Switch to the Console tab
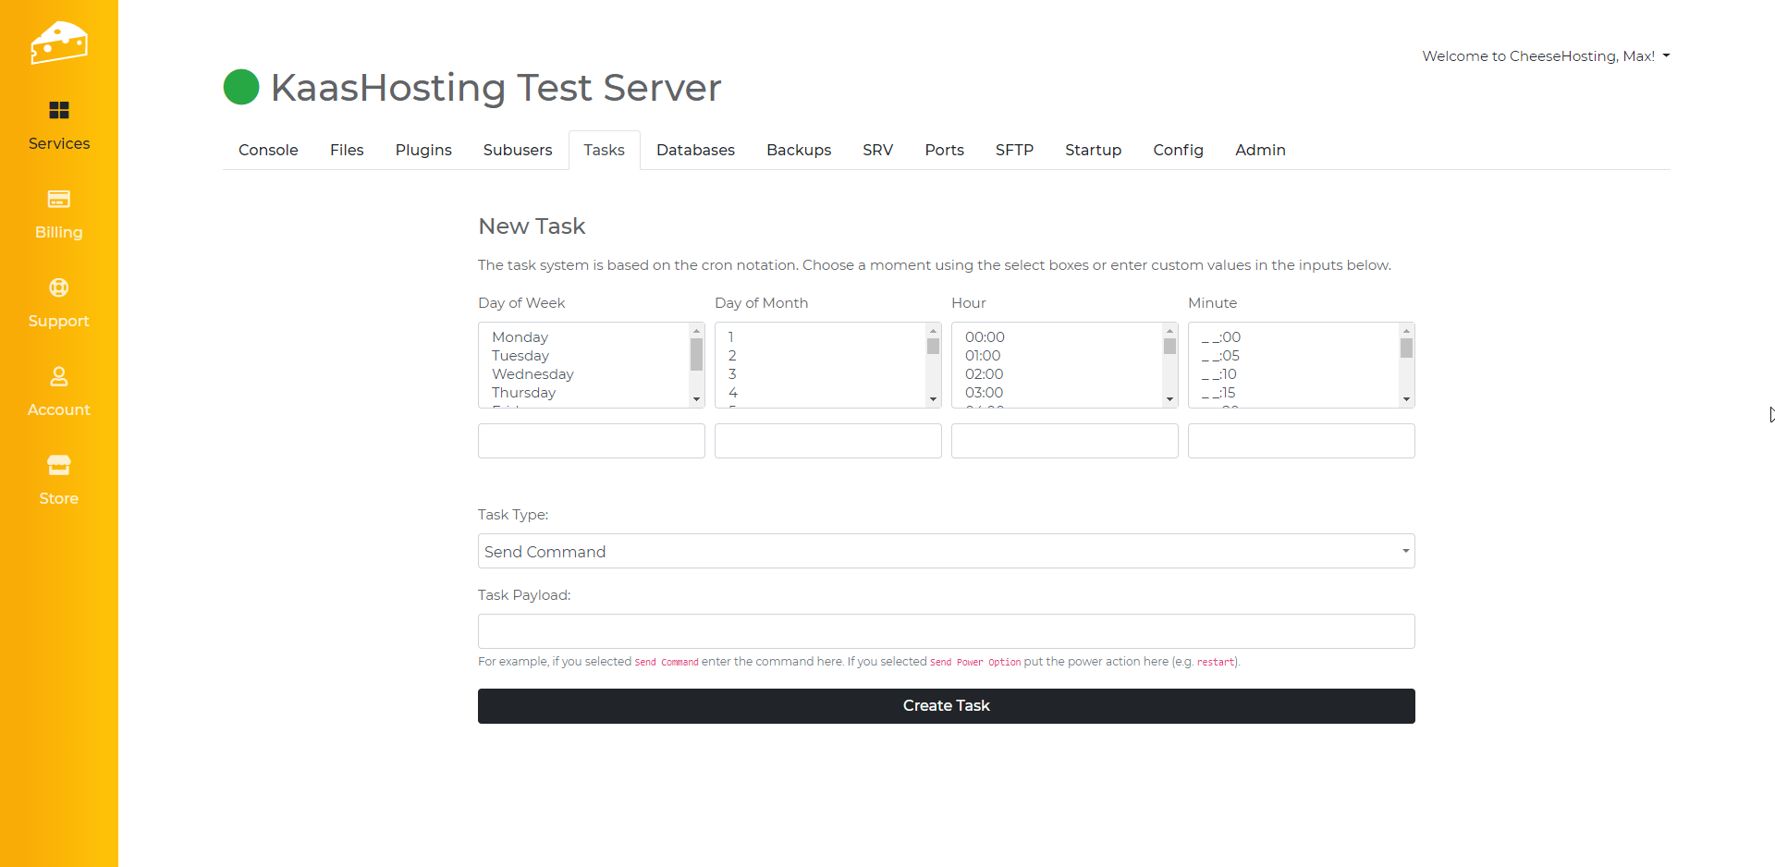This screenshot has width=1775, height=867. [268, 150]
